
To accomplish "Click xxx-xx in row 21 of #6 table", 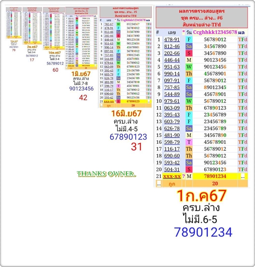I will click(x=172, y=176).
